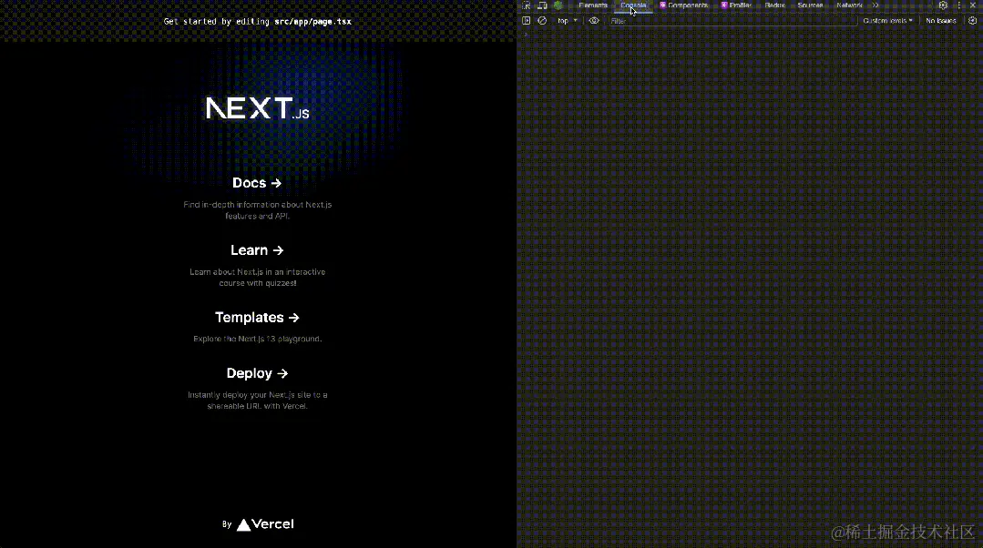This screenshot has width=983, height=548.
Task: Open the top context dropdown
Action: coord(568,21)
